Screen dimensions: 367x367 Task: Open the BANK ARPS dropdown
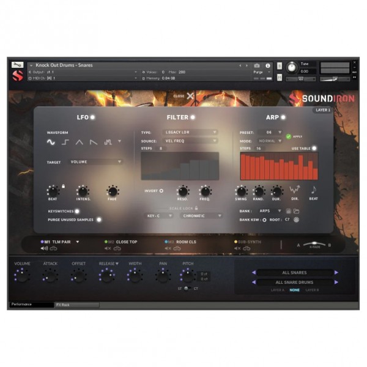(x=270, y=211)
